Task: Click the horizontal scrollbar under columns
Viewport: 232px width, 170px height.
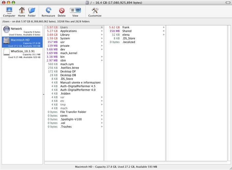Action: [137, 163]
